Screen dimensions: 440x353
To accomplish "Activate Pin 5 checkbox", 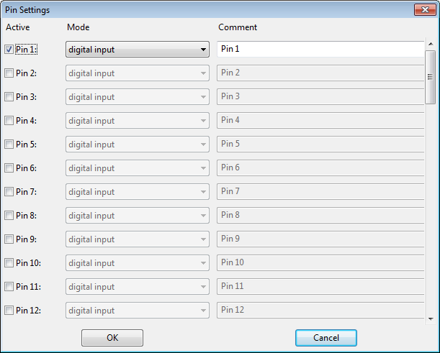I will 9,145.
